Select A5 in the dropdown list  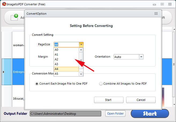pyautogui.click(x=66, y=74)
